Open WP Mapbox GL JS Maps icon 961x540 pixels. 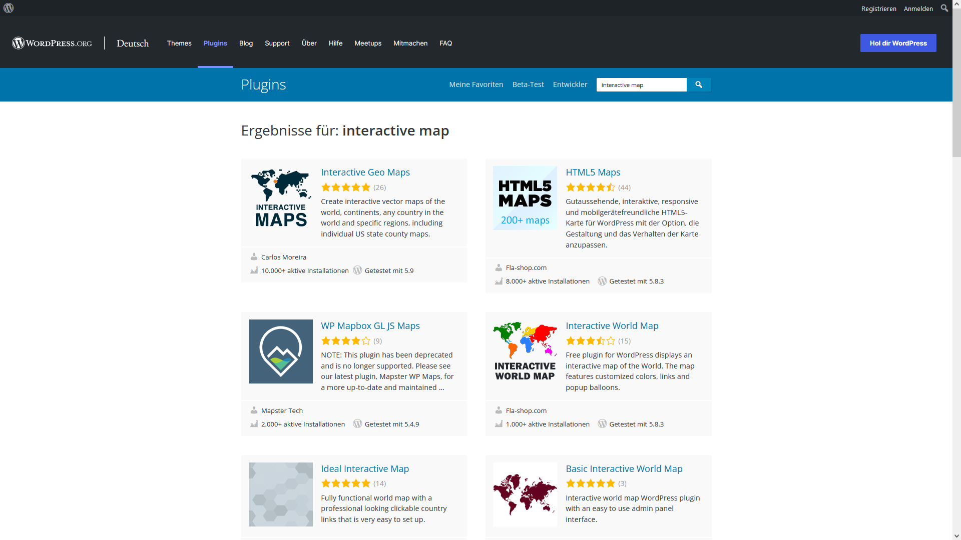coord(281,351)
